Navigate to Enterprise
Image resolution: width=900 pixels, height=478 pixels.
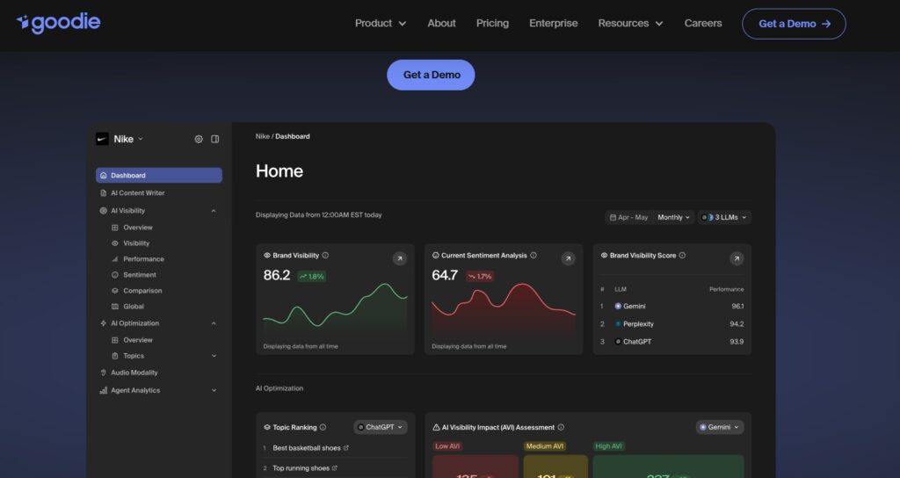coord(554,24)
